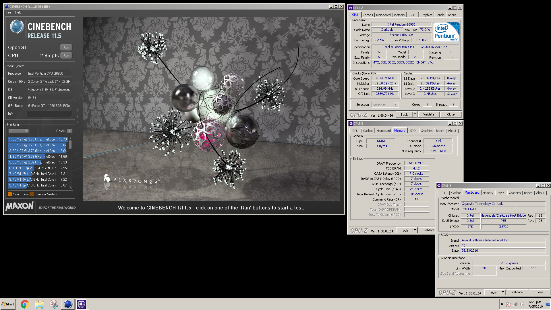551x310 pixels.
Task: Switch to CPU tab in Mainboard CPU-Z window
Action: click(x=443, y=193)
